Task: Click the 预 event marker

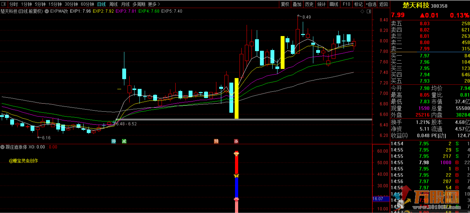Action: [x=216, y=142]
